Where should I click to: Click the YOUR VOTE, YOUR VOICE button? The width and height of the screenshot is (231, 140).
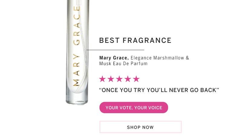pyautogui.click(x=134, y=107)
